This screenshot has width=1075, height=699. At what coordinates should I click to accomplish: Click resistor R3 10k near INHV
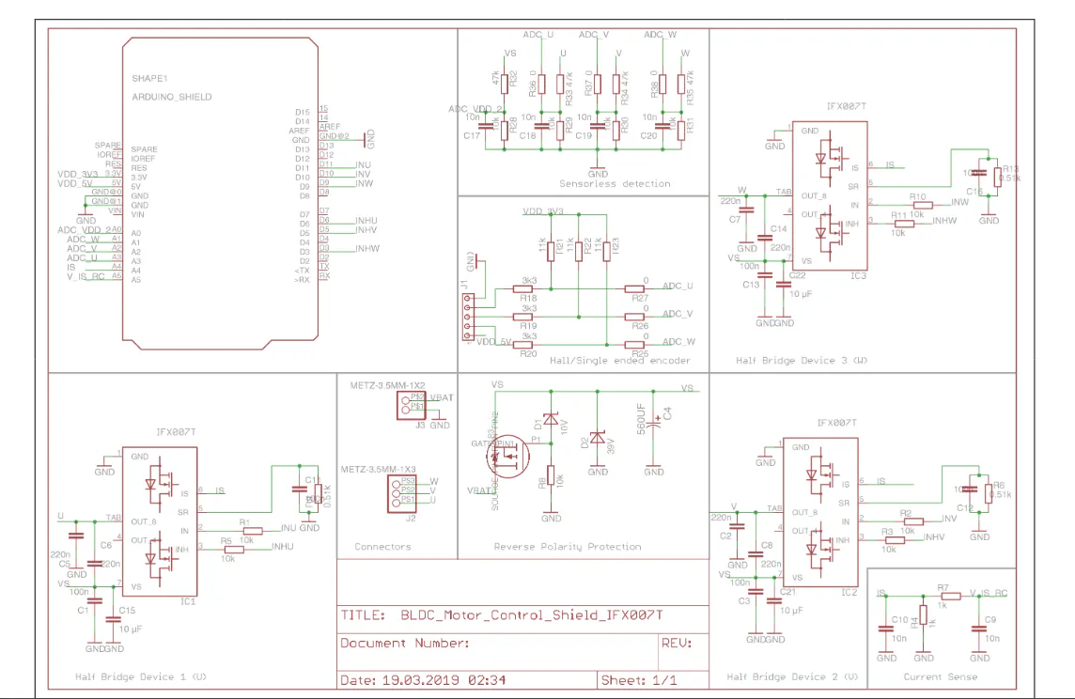point(895,540)
